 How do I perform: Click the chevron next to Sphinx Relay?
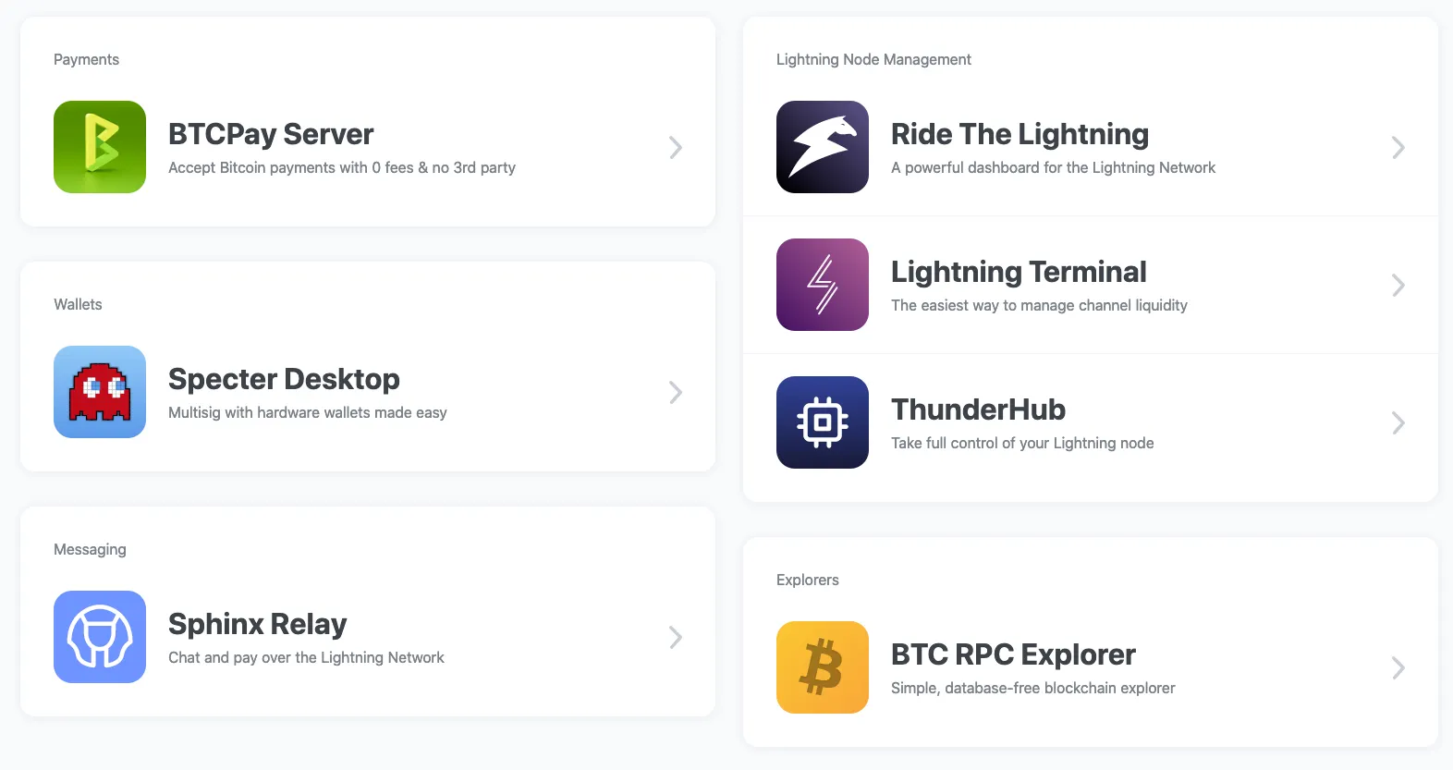click(676, 638)
